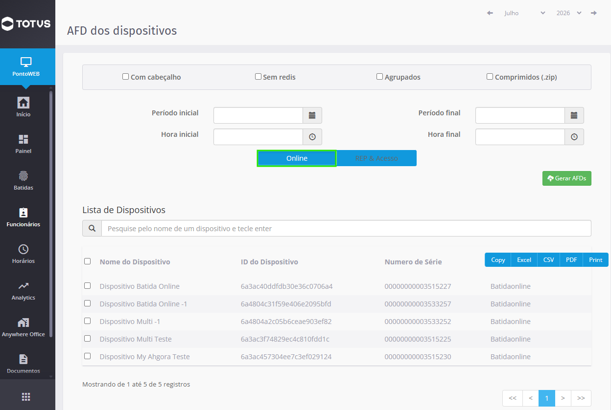The image size is (611, 410).
Task: Expand the 2026 year dropdown
Action: 569,13
